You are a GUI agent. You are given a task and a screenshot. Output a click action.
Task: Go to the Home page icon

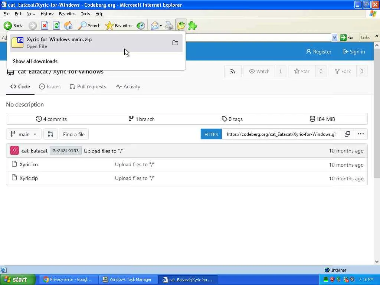point(68,26)
